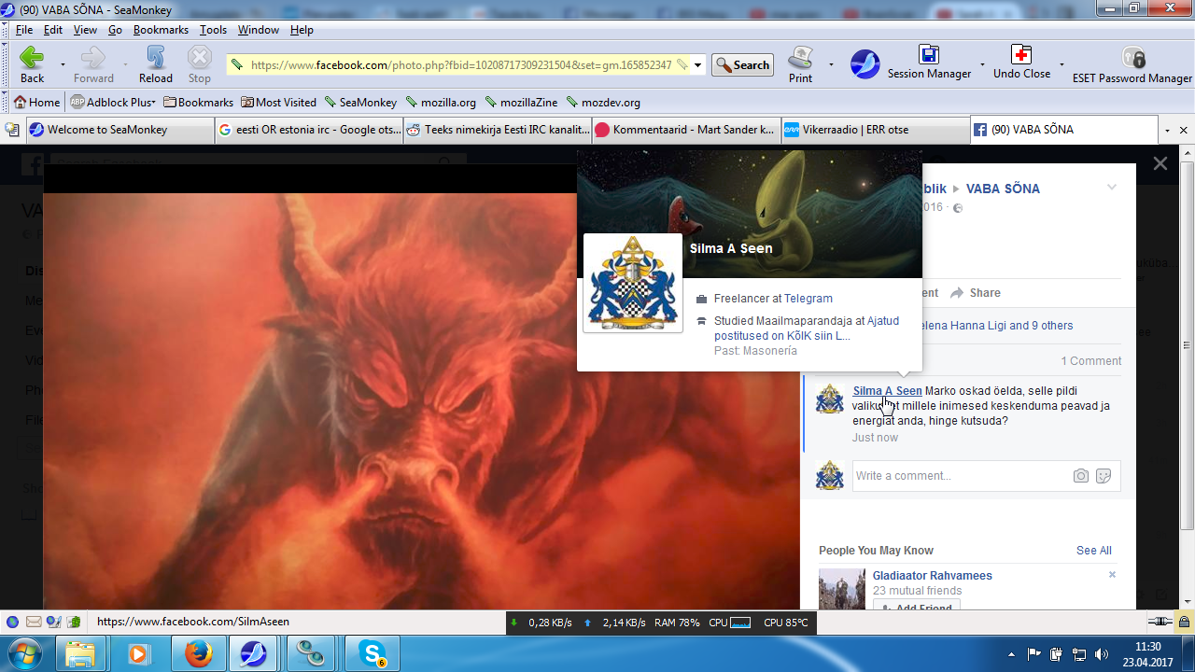Image resolution: width=1195 pixels, height=672 pixels.
Task: Open the media player taskbar icon
Action: coord(138,653)
